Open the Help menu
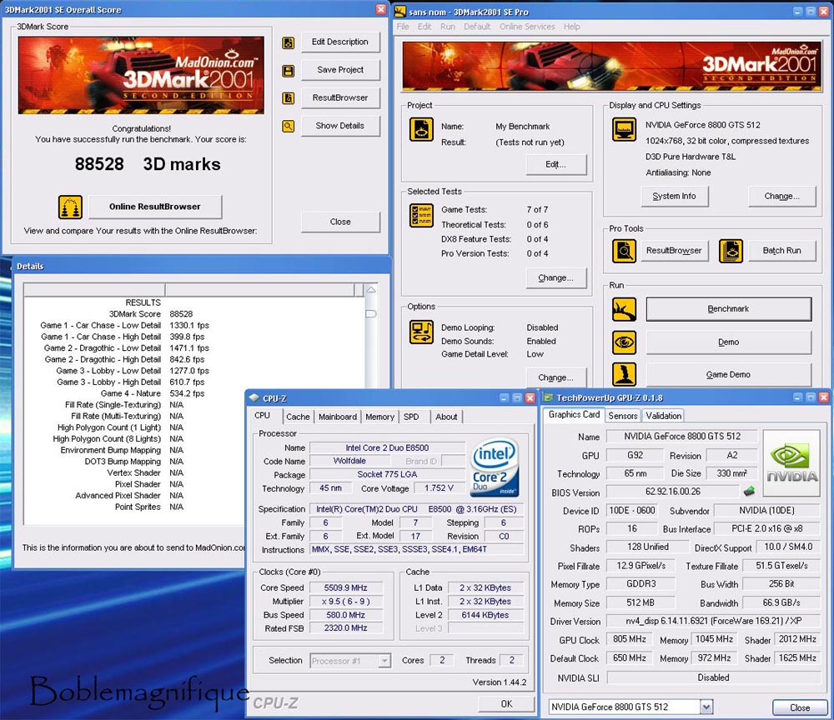Viewport: 834px width, 720px height. click(x=572, y=27)
